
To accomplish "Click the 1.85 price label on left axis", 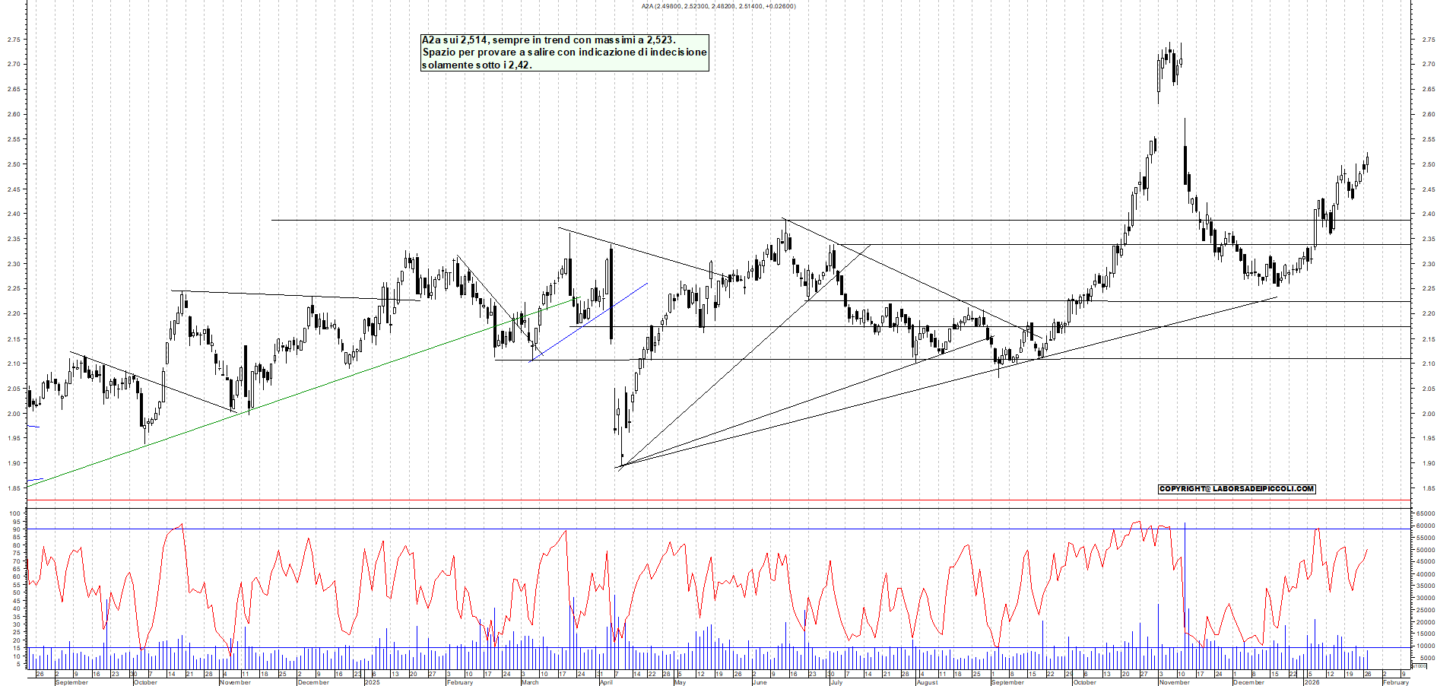I will click(x=13, y=488).
